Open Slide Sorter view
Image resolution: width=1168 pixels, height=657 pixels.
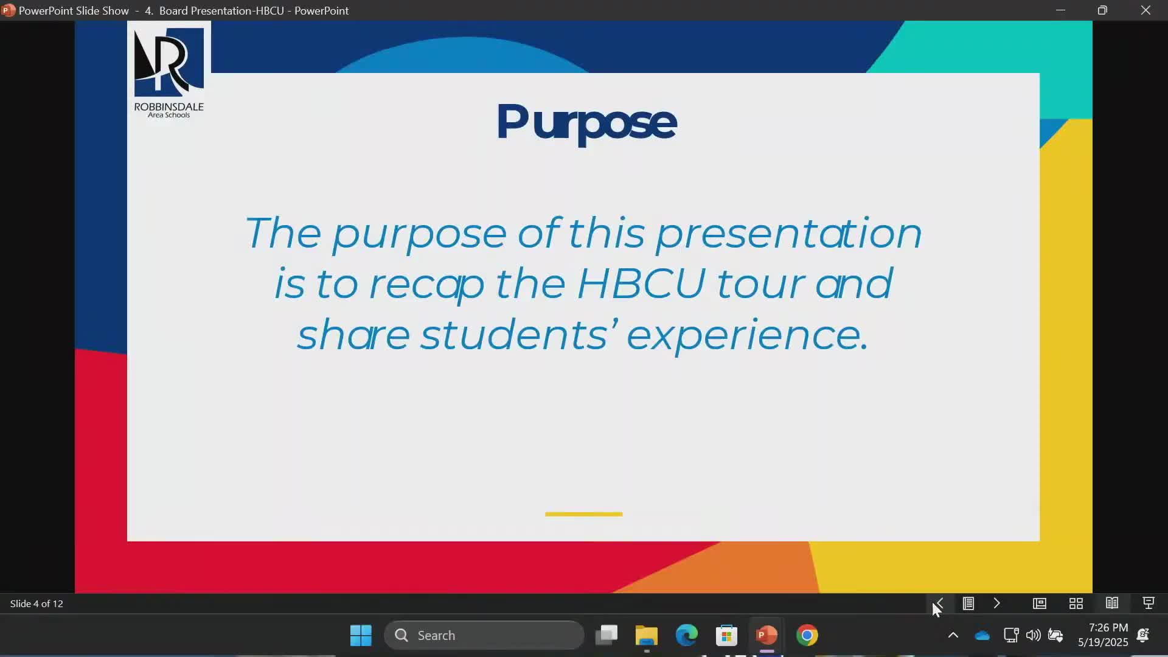1076,603
